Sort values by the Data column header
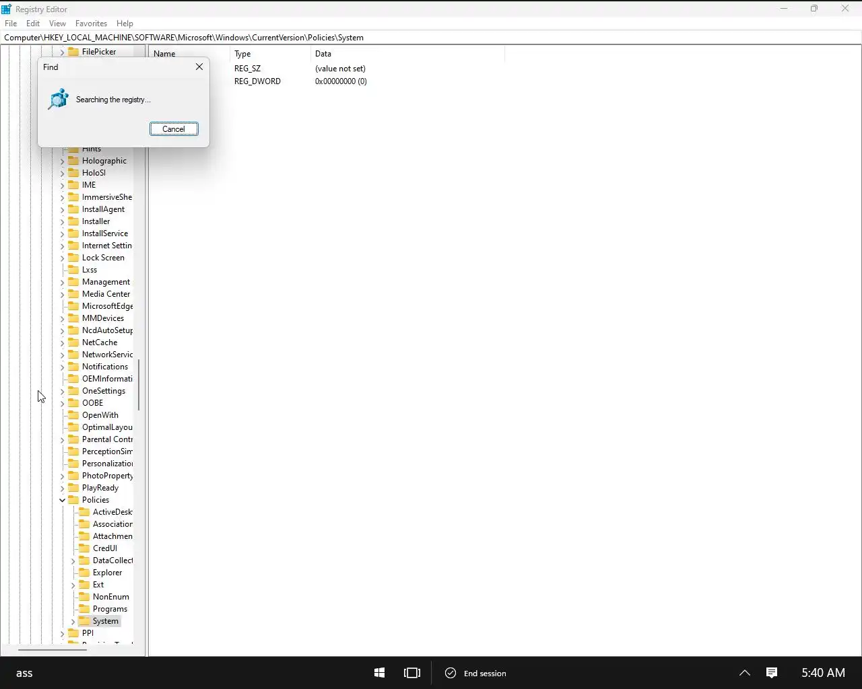This screenshot has width=862, height=689. tap(407, 54)
